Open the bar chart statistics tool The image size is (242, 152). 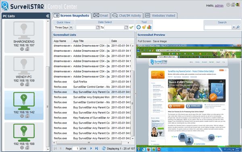[149, 27]
